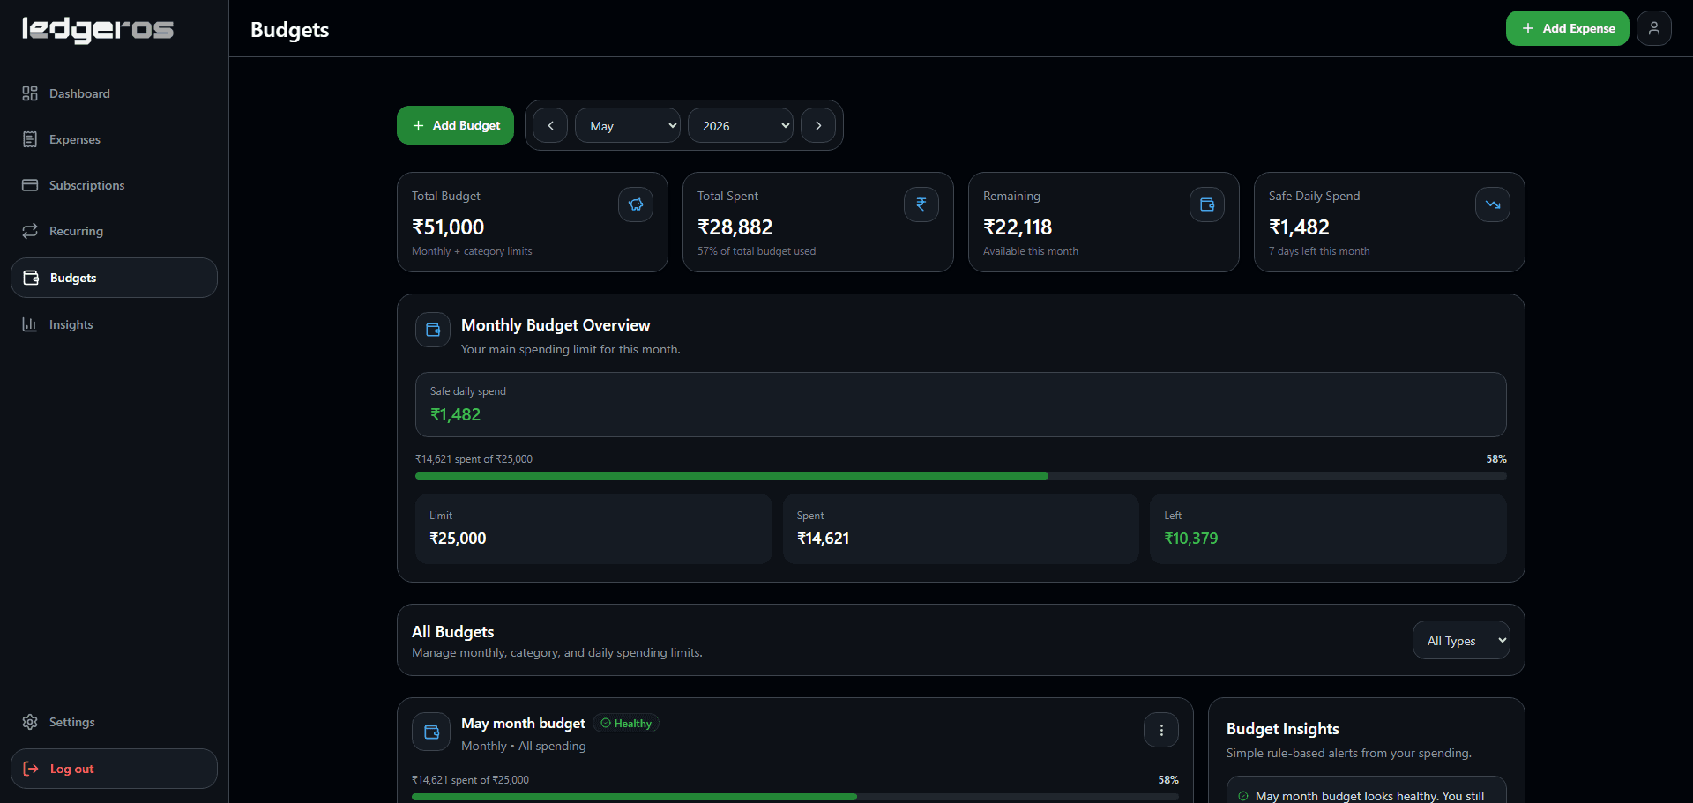Open the month dropdown showing May

click(x=628, y=125)
